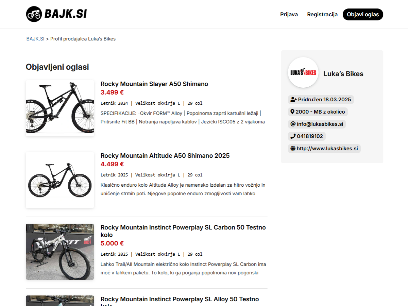The image size is (408, 306).
Task: Click the Altitude A50 bike thumbnail
Action: click(x=60, y=180)
